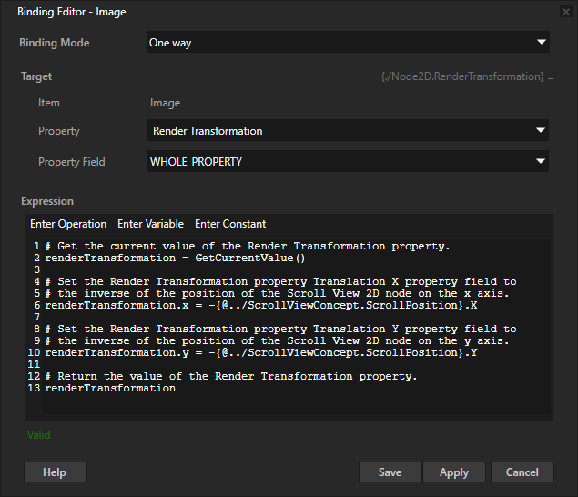Click the renderTransformation.x assignment line
Screen dimensions: 578x497
click(x=259, y=306)
